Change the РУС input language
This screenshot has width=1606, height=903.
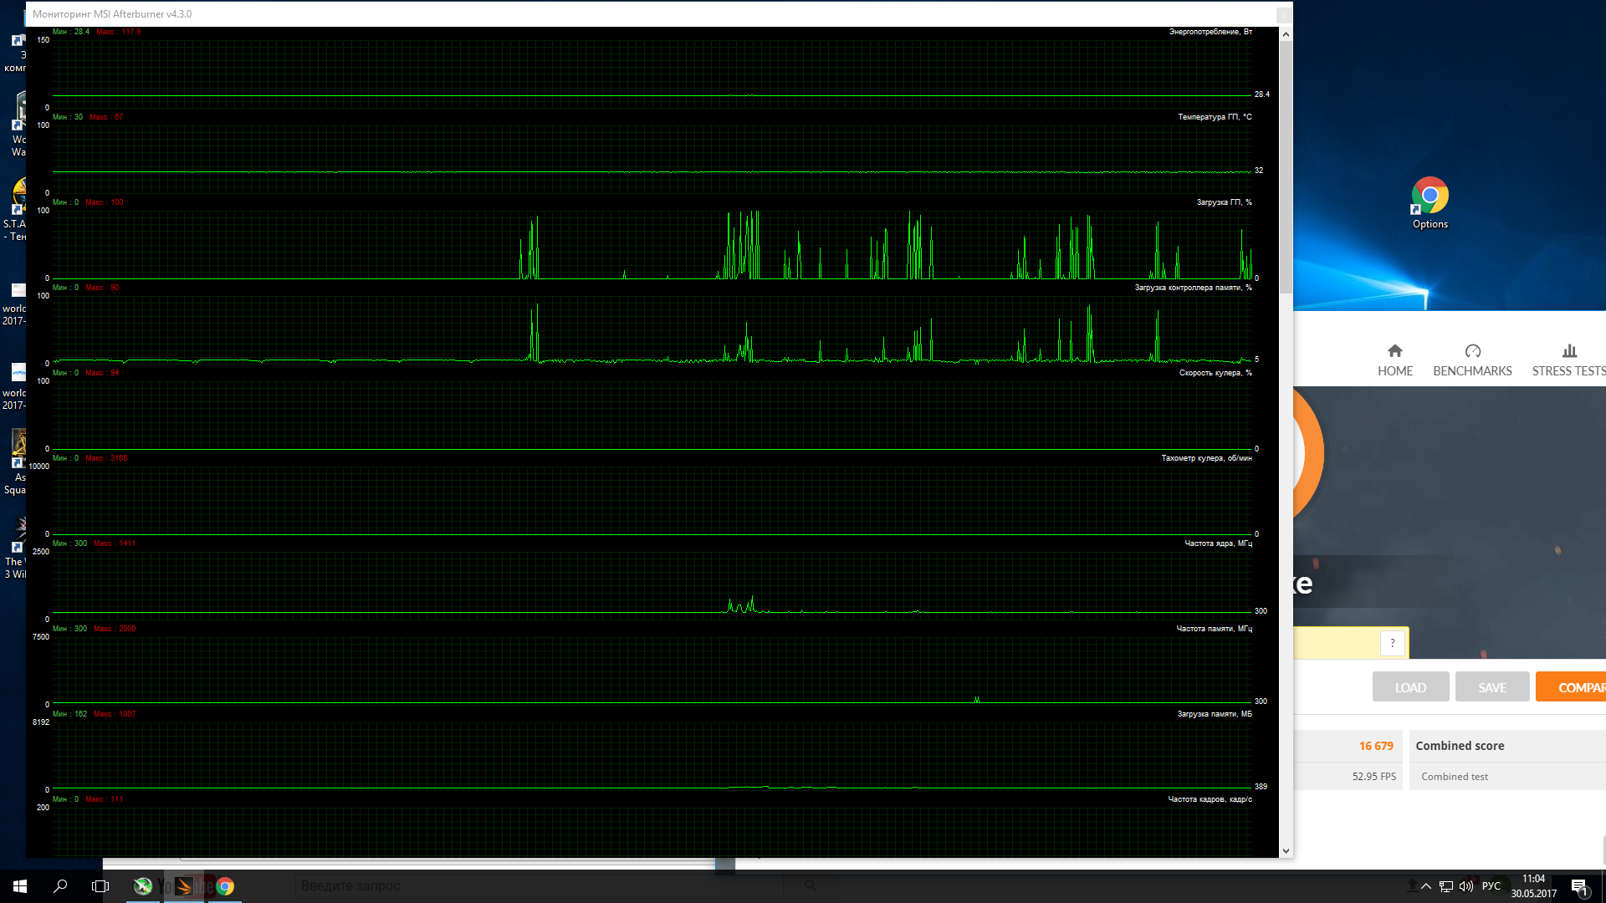(1491, 886)
